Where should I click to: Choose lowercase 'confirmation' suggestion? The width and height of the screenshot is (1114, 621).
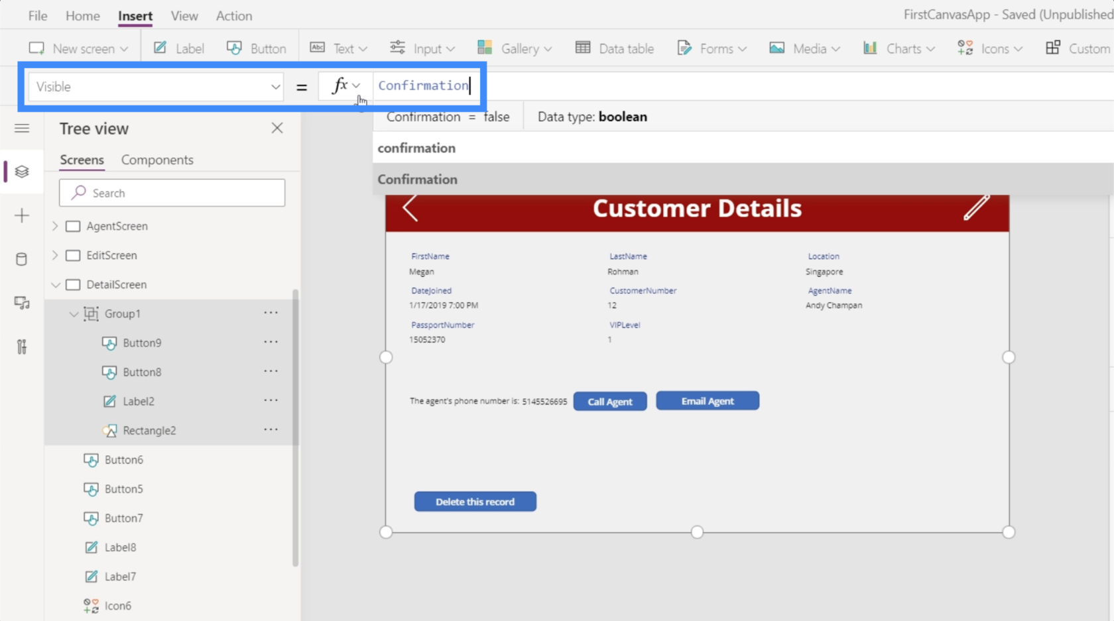point(416,148)
